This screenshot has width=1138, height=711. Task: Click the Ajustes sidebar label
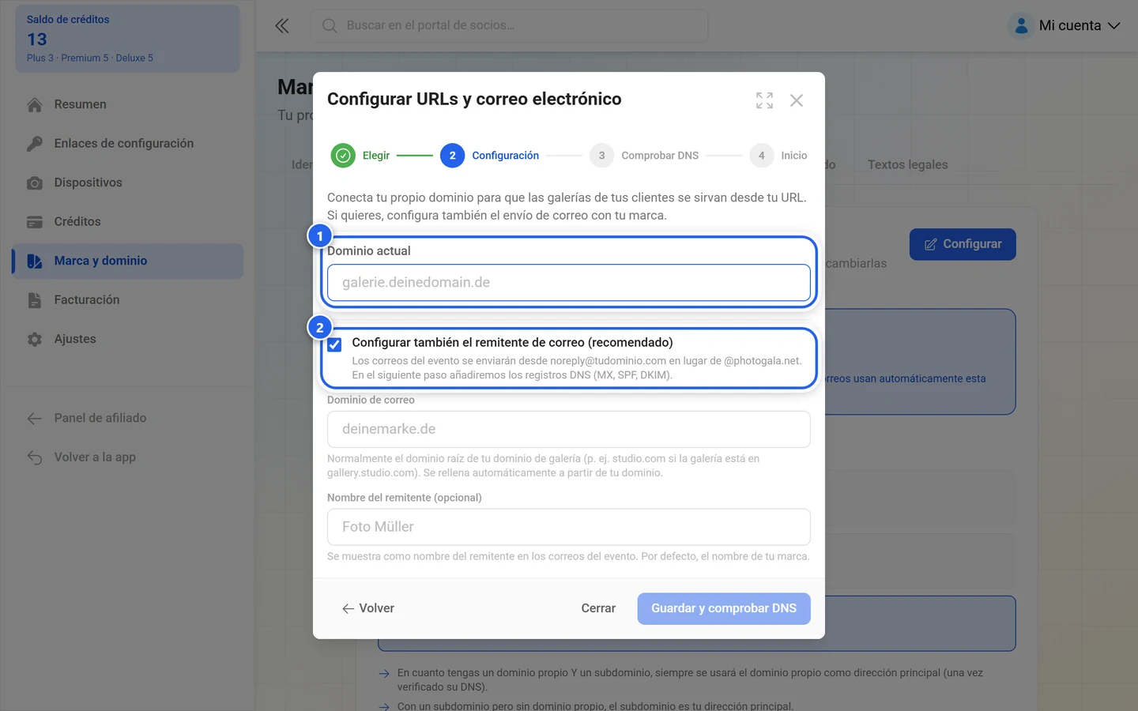pyautogui.click(x=75, y=339)
